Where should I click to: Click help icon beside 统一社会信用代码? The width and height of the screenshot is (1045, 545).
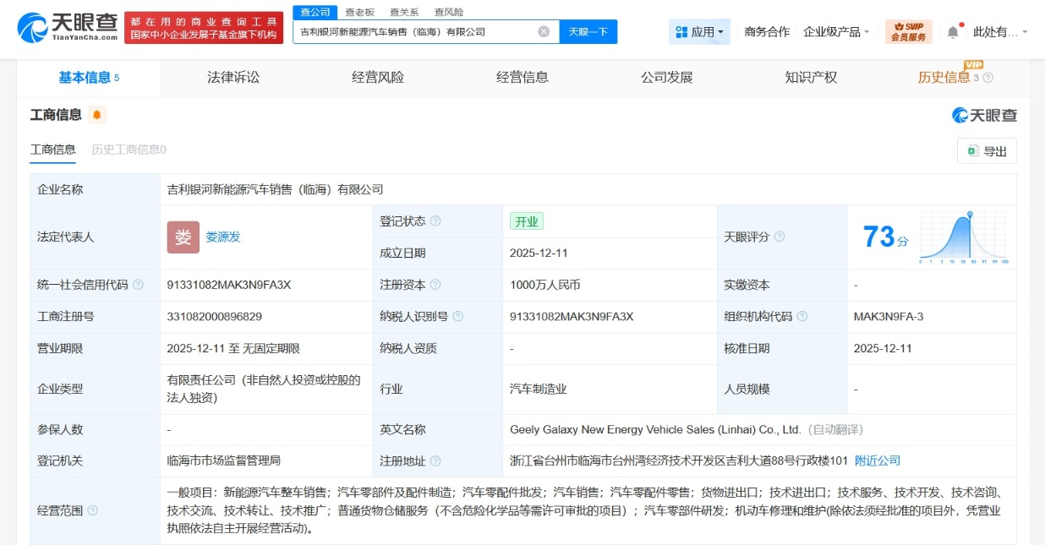click(x=139, y=286)
